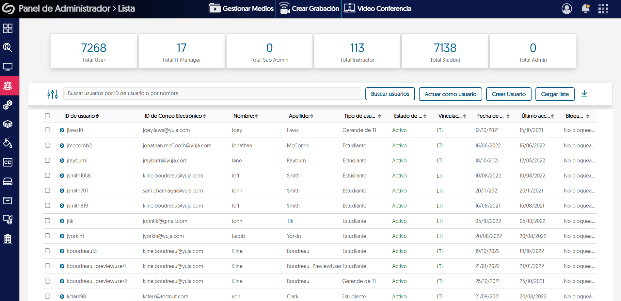Image resolution: width=621 pixels, height=301 pixels.
Task: Click the filter sliders icon beside search
Action: click(x=53, y=94)
